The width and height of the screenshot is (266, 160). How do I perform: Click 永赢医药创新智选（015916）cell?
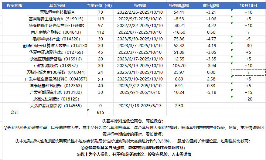point(57,59)
